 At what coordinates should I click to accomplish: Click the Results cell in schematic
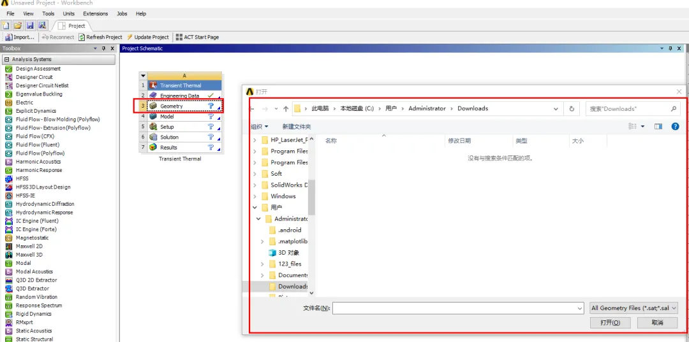coord(184,147)
